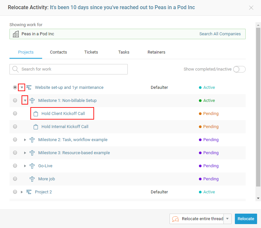261x228 pixels.
Task: Click the milestone icon for Milestone 1
Action: [x=32, y=101]
